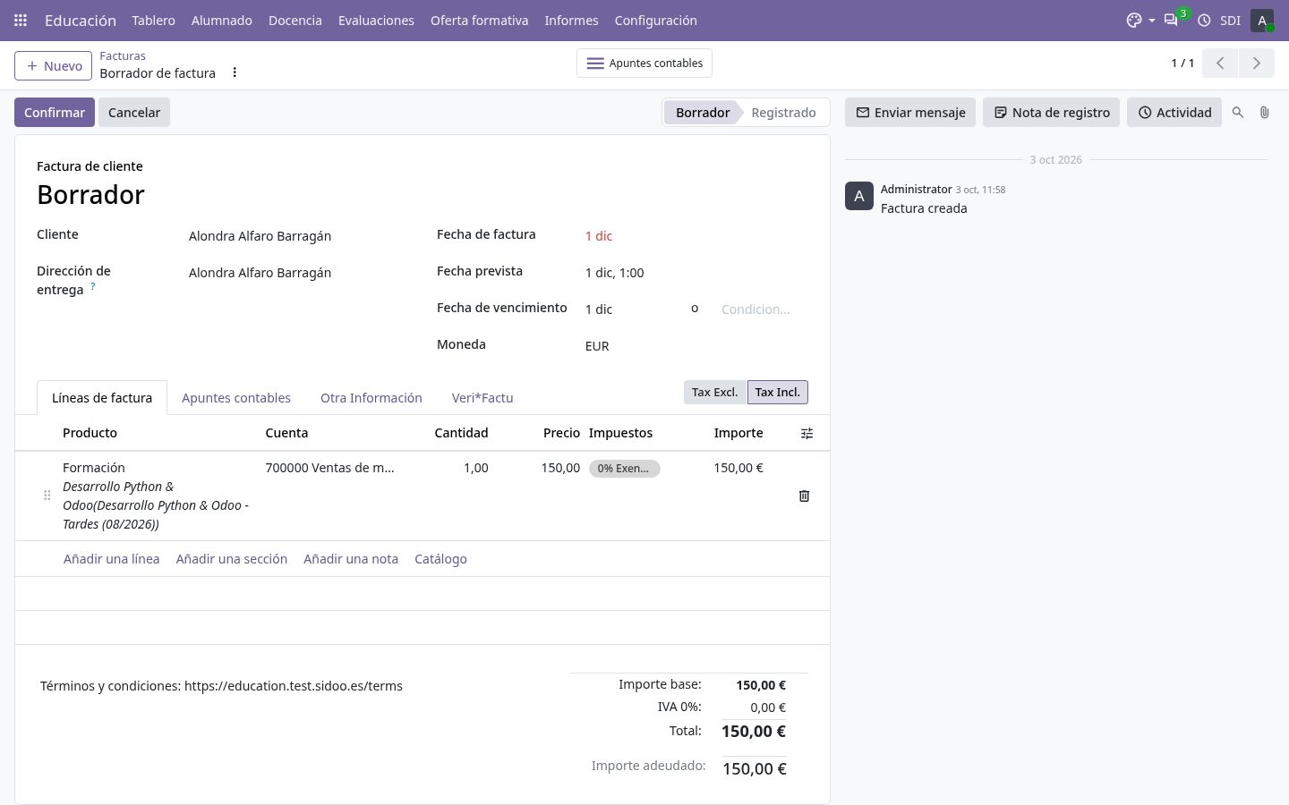1289x805 pixels.
Task: Edit the Términos y condiciones text
Action: [221, 686]
